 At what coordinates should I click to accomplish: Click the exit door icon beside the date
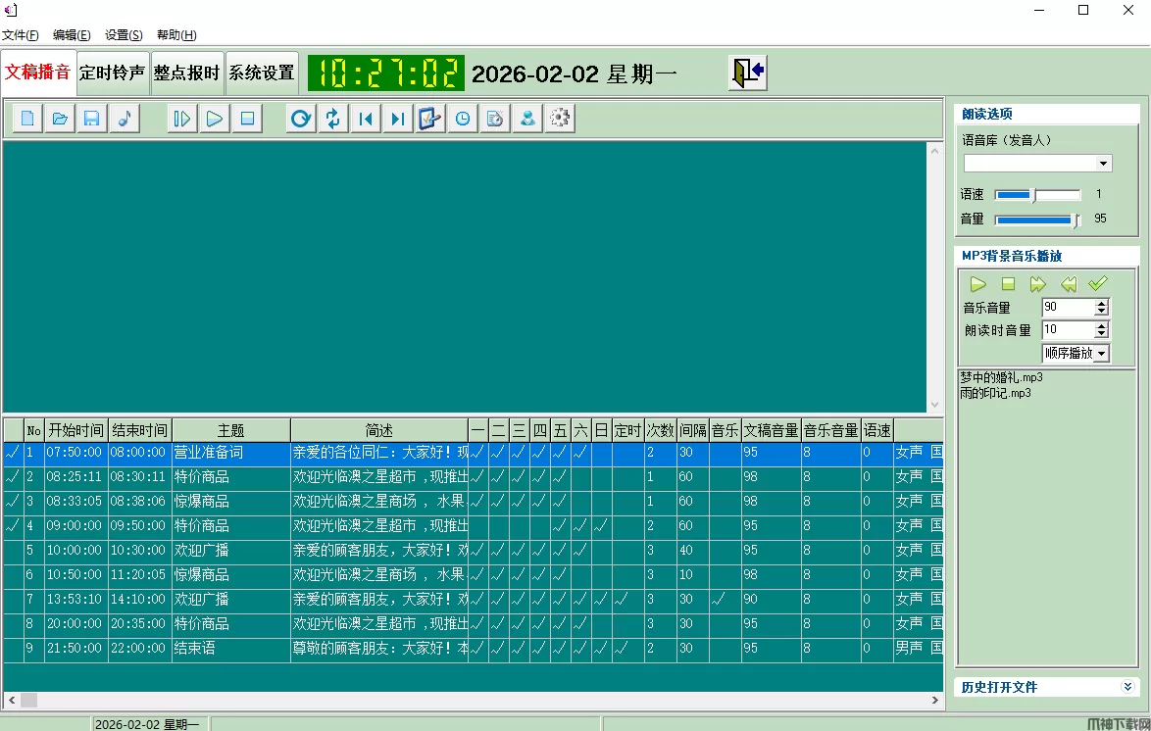tap(747, 73)
